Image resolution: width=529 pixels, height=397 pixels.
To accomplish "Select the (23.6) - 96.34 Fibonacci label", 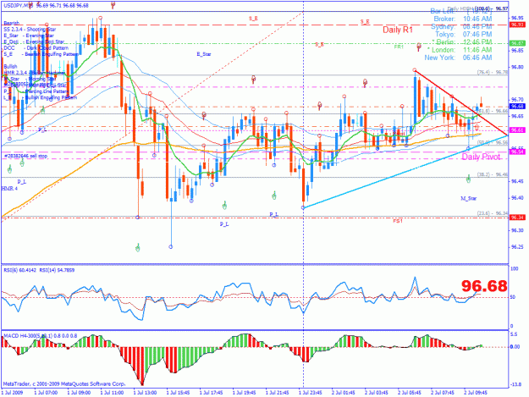I will coord(493,213).
